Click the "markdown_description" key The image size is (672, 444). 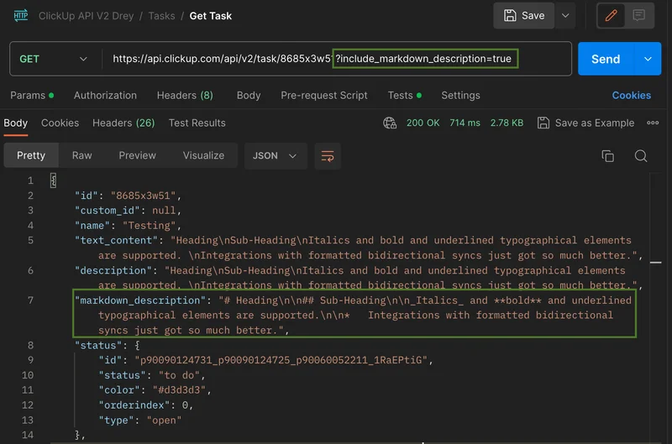pyautogui.click(x=140, y=300)
